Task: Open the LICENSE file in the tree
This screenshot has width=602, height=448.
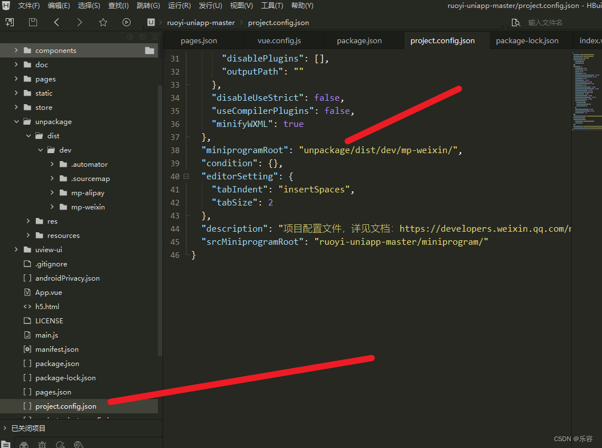Action: click(x=49, y=320)
